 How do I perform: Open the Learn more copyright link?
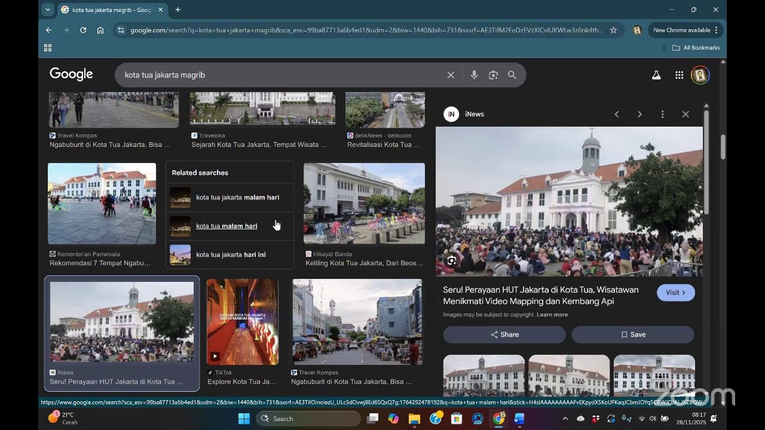coord(552,315)
